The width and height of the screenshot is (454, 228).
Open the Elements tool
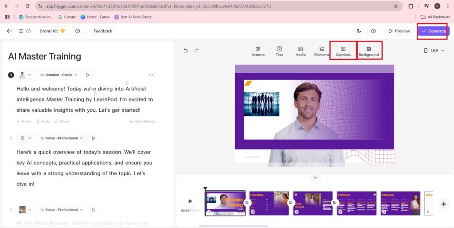click(x=322, y=51)
